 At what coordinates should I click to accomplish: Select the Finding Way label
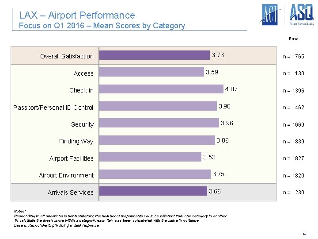click(x=76, y=141)
